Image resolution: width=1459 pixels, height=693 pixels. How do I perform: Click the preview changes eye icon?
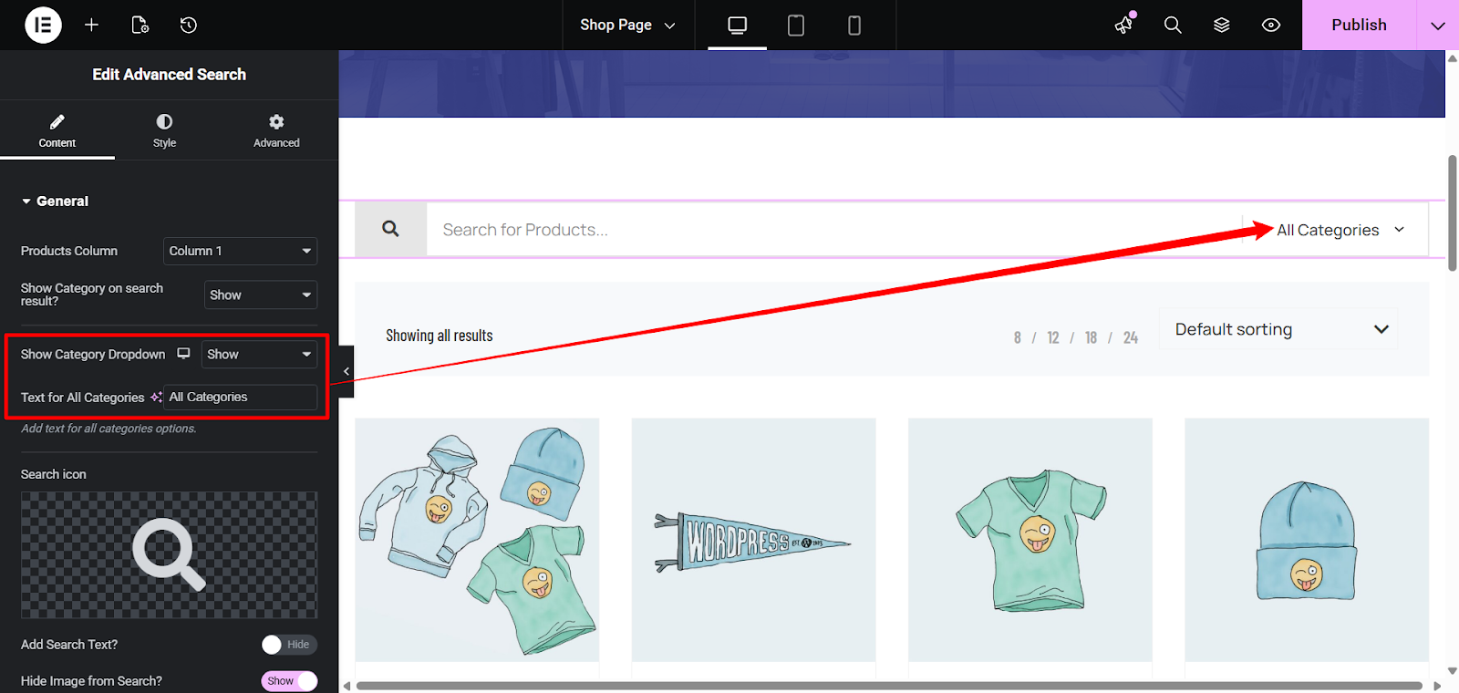tap(1271, 25)
